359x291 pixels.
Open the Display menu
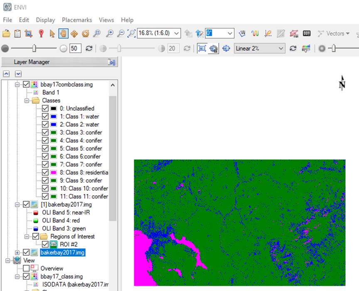pyautogui.click(x=46, y=20)
